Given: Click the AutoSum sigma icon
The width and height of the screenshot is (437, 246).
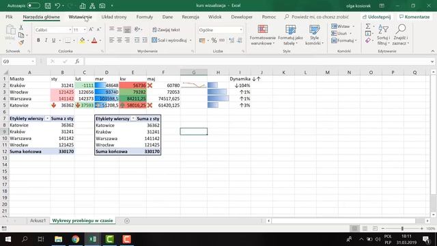Looking at the screenshot, I should tap(368, 26).
